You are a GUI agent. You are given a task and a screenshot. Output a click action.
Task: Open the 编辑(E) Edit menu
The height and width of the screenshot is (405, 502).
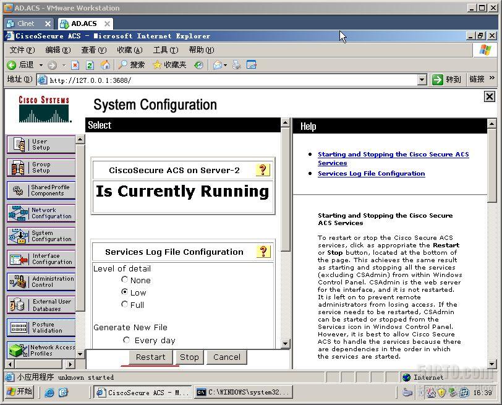pos(58,50)
